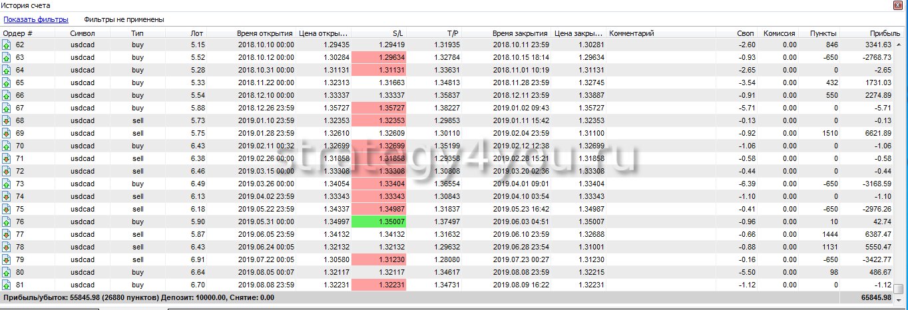
Task: Click the buy icon for order 62
Action: click(7, 45)
